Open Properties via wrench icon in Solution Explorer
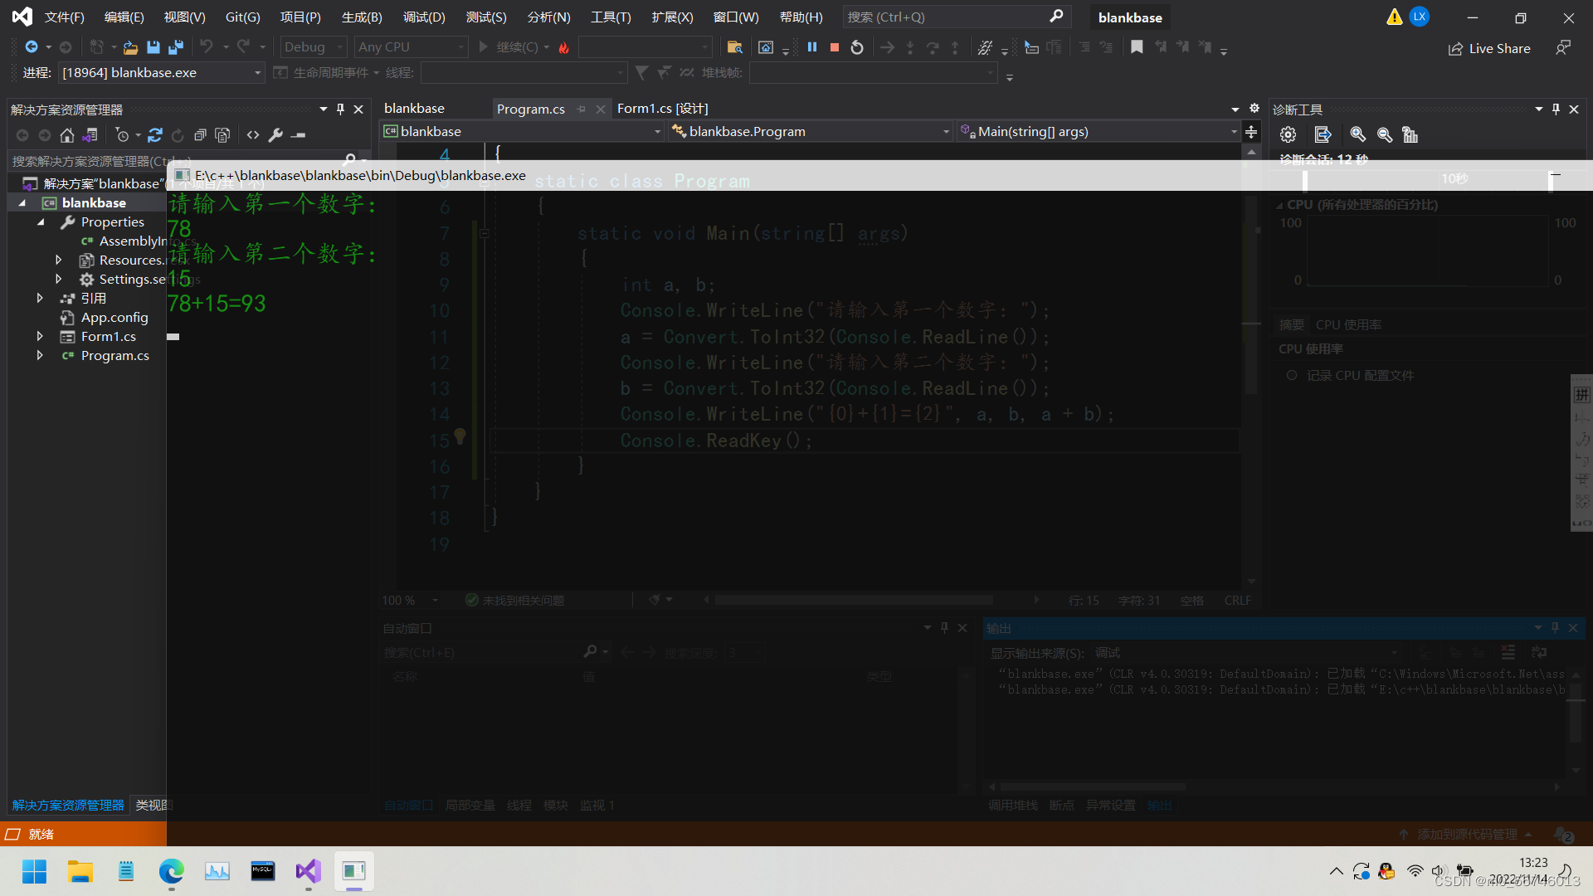 275,135
